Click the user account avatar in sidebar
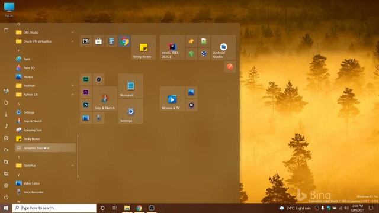 (6, 91)
